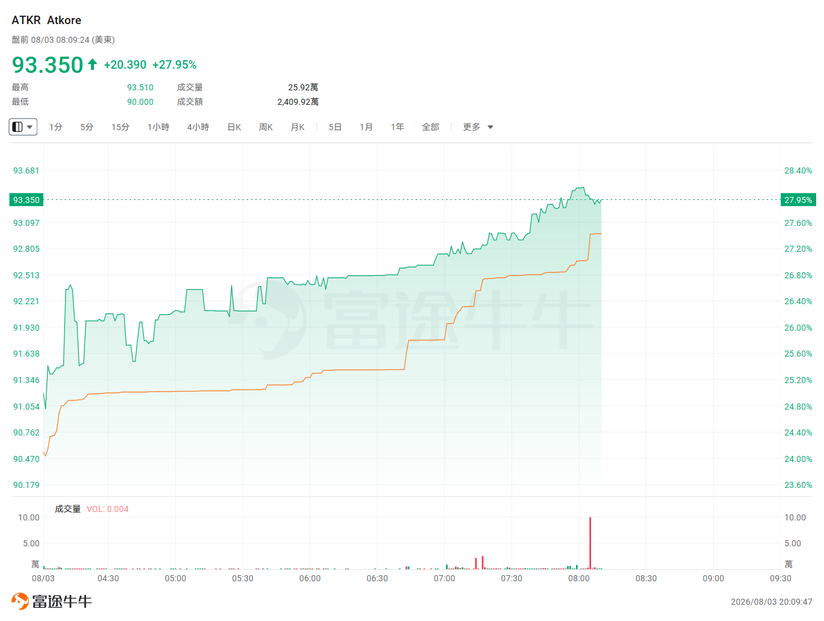Click the green up-arrow price indicator
Image resolution: width=824 pixels, height=621 pixels.
pyautogui.click(x=92, y=64)
